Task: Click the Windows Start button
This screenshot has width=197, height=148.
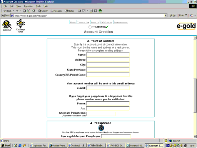Action: point(6,145)
